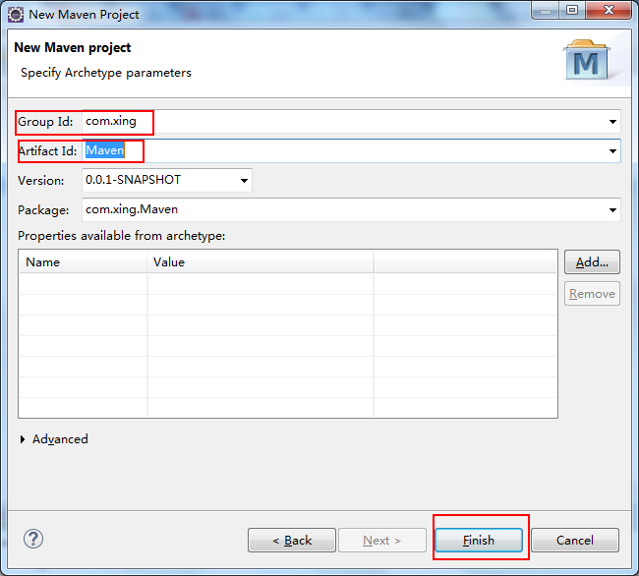Click the Name column header
Viewport: 639px width, 576px height.
click(x=84, y=261)
